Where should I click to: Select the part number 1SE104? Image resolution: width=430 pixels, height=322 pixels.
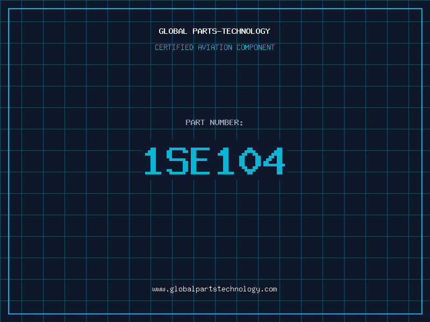[x=214, y=161]
